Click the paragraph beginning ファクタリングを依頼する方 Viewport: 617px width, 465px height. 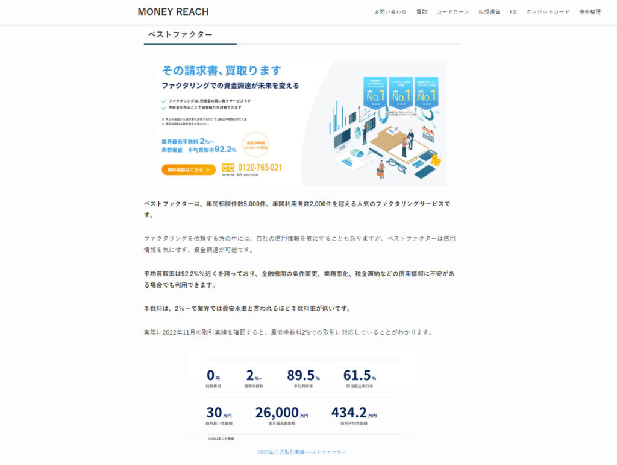[300, 244]
